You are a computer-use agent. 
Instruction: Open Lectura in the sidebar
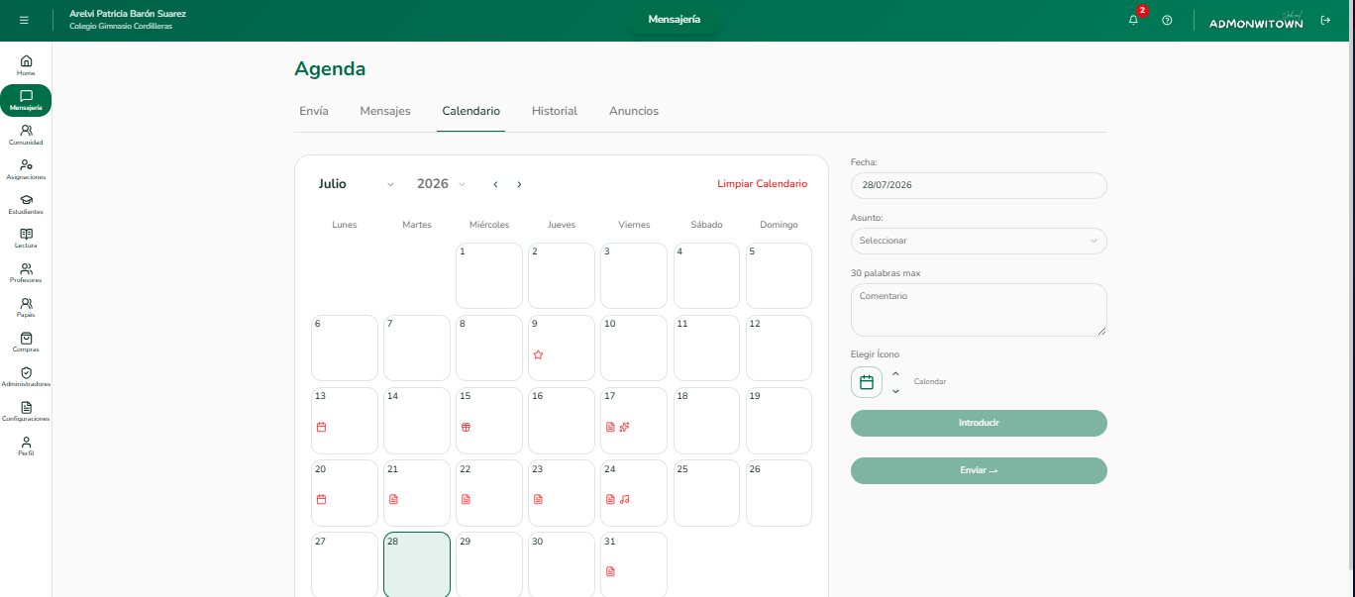tap(26, 238)
